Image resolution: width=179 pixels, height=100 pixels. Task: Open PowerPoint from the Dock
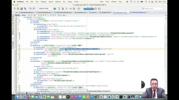pyautogui.click(x=101, y=97)
